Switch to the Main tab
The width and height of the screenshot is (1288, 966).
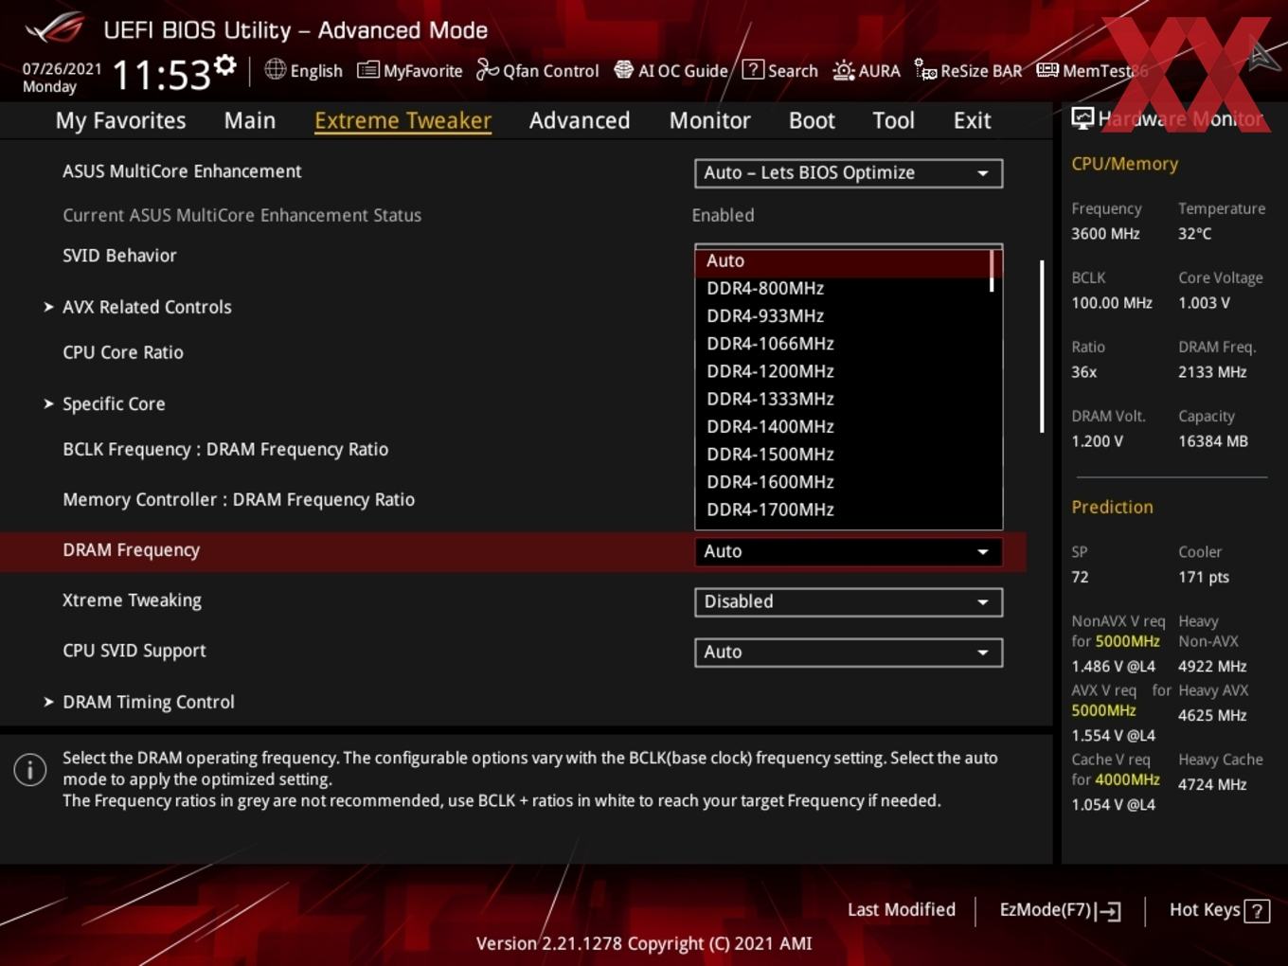(x=250, y=120)
